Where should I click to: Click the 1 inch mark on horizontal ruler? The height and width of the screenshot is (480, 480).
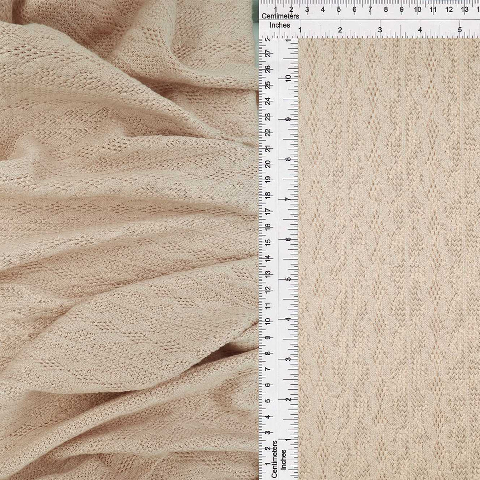pyautogui.click(x=300, y=29)
